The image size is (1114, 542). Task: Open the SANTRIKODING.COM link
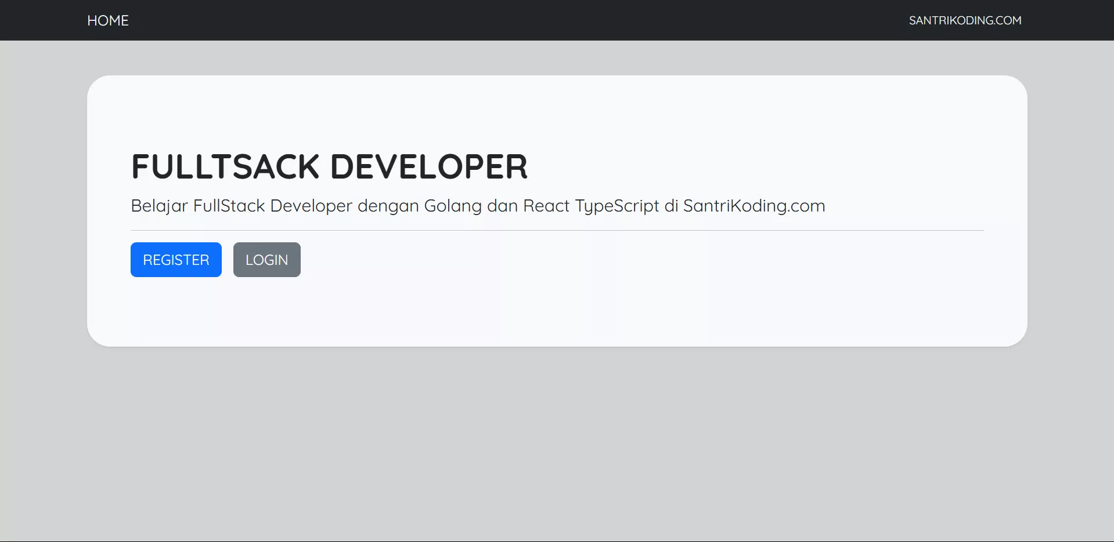(x=965, y=20)
